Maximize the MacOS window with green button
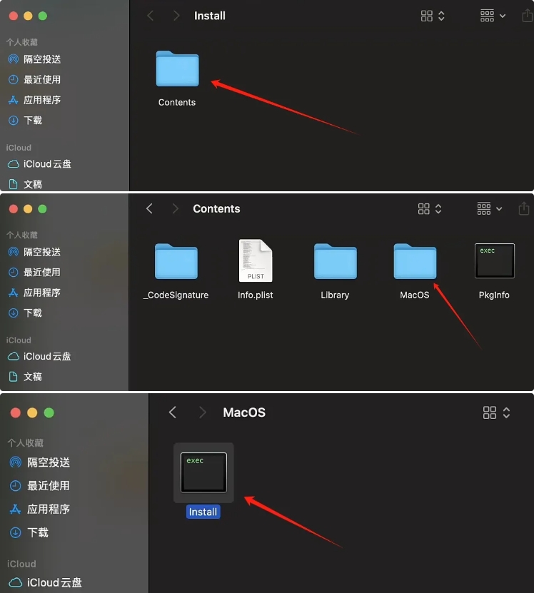The width and height of the screenshot is (534, 593). (49, 412)
